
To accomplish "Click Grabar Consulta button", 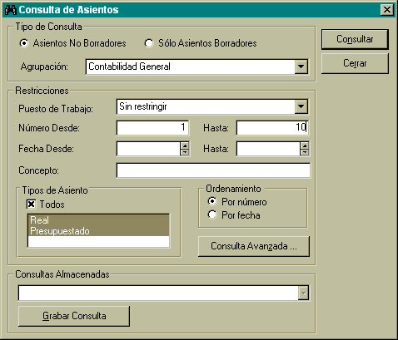I will click(74, 316).
